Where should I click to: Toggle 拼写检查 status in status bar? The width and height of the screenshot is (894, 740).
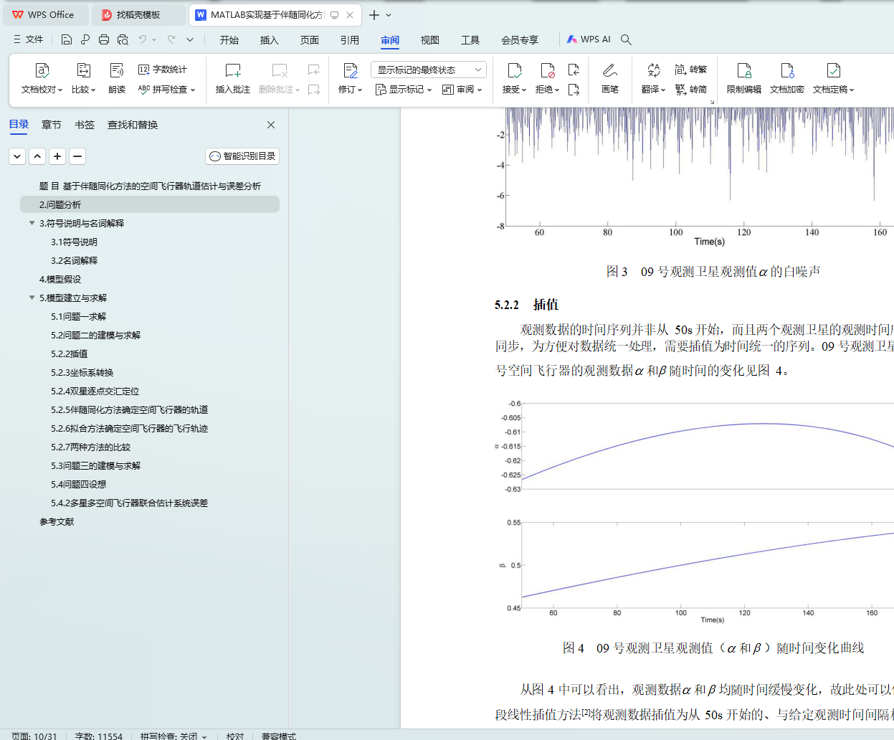173,736
